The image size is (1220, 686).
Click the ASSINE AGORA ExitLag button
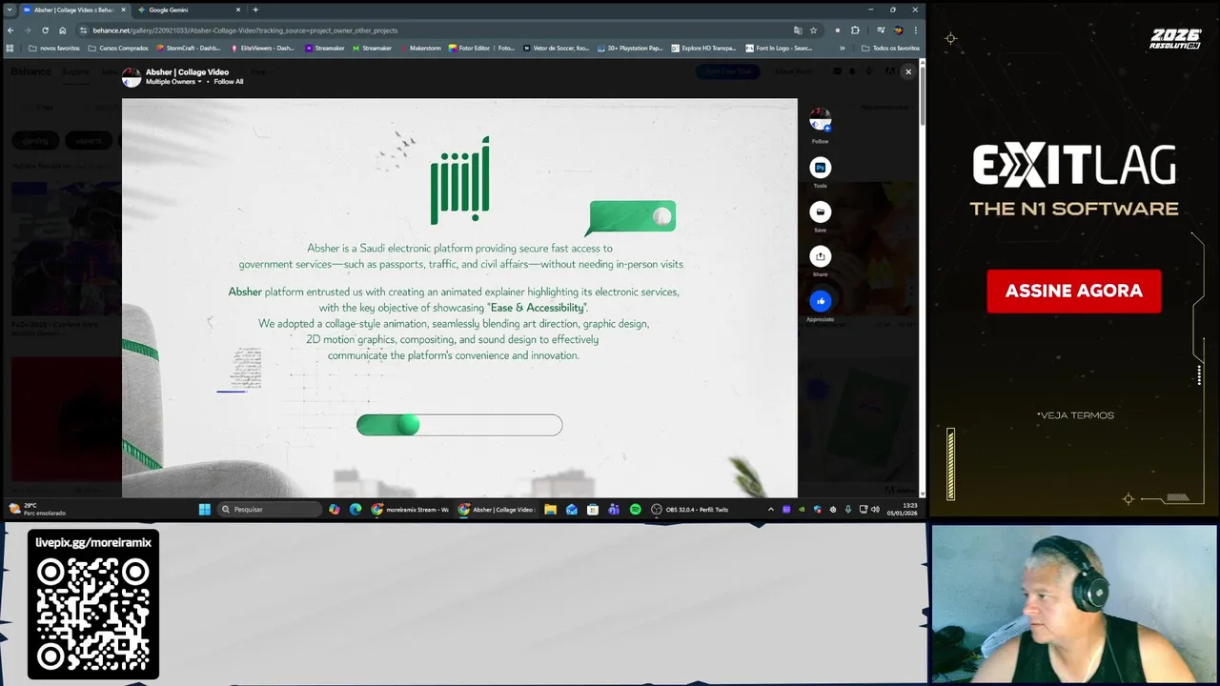click(x=1074, y=291)
